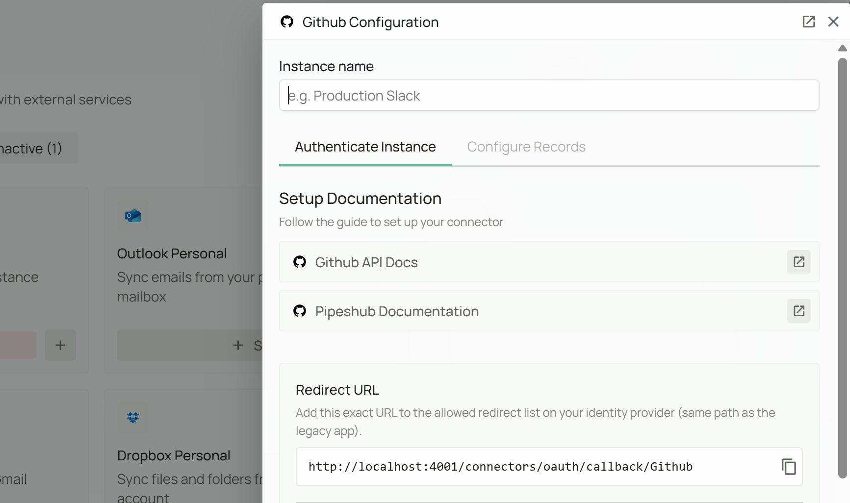Switch to Authenticate Instance tab
Screen dimensions: 850x503
click(365, 147)
